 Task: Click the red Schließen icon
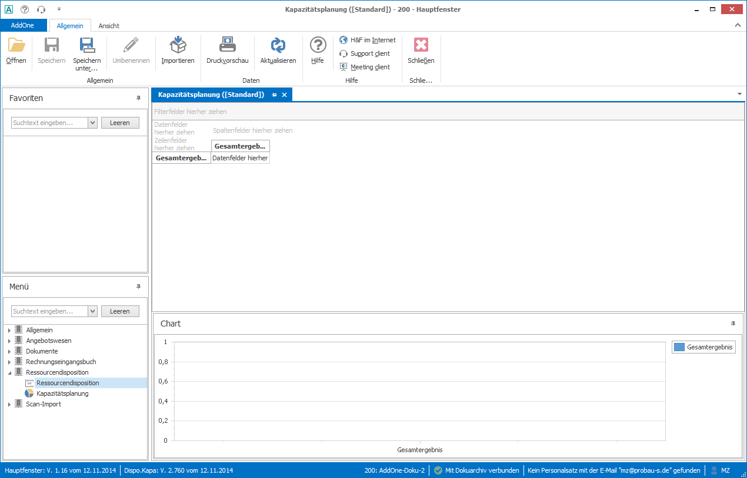[x=421, y=46]
